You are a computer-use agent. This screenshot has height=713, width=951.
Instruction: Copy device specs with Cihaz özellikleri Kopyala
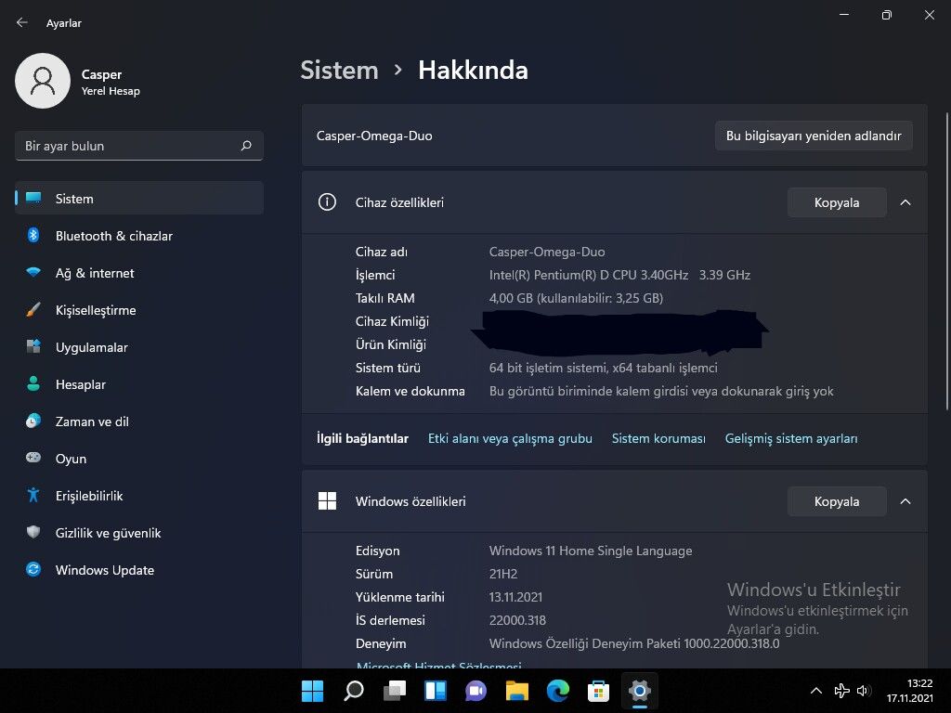pyautogui.click(x=837, y=202)
